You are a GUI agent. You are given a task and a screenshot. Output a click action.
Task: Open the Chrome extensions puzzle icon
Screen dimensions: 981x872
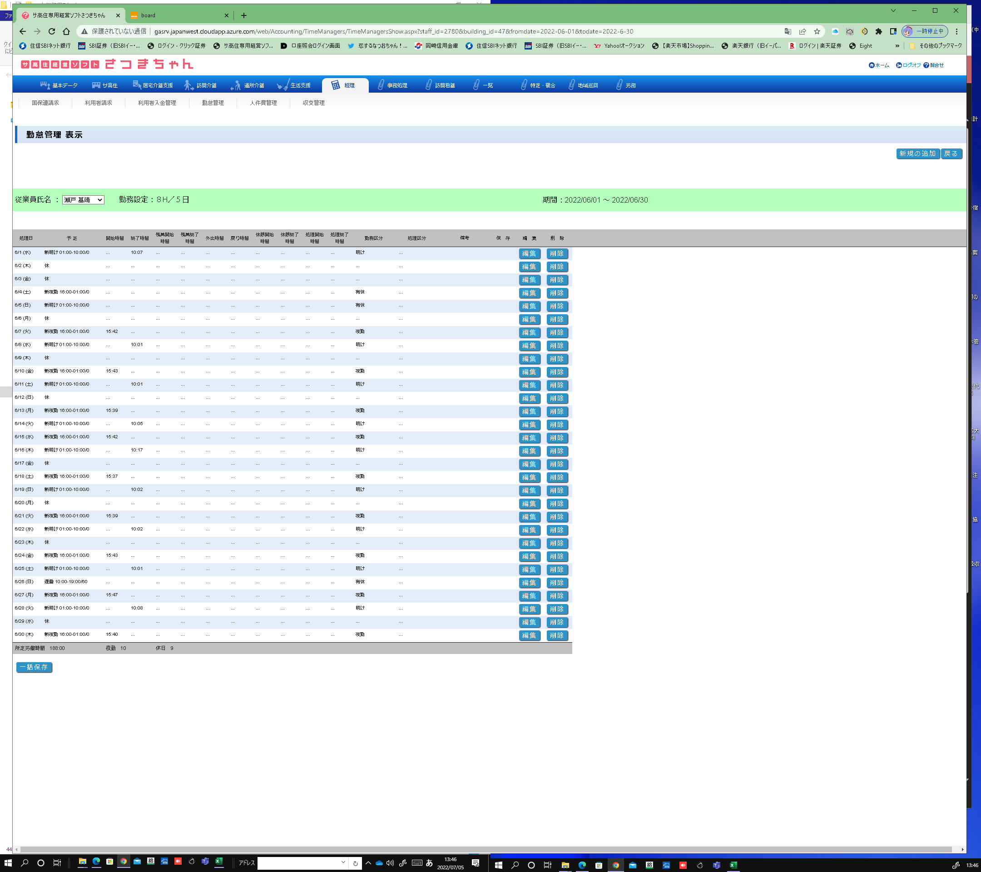[878, 31]
